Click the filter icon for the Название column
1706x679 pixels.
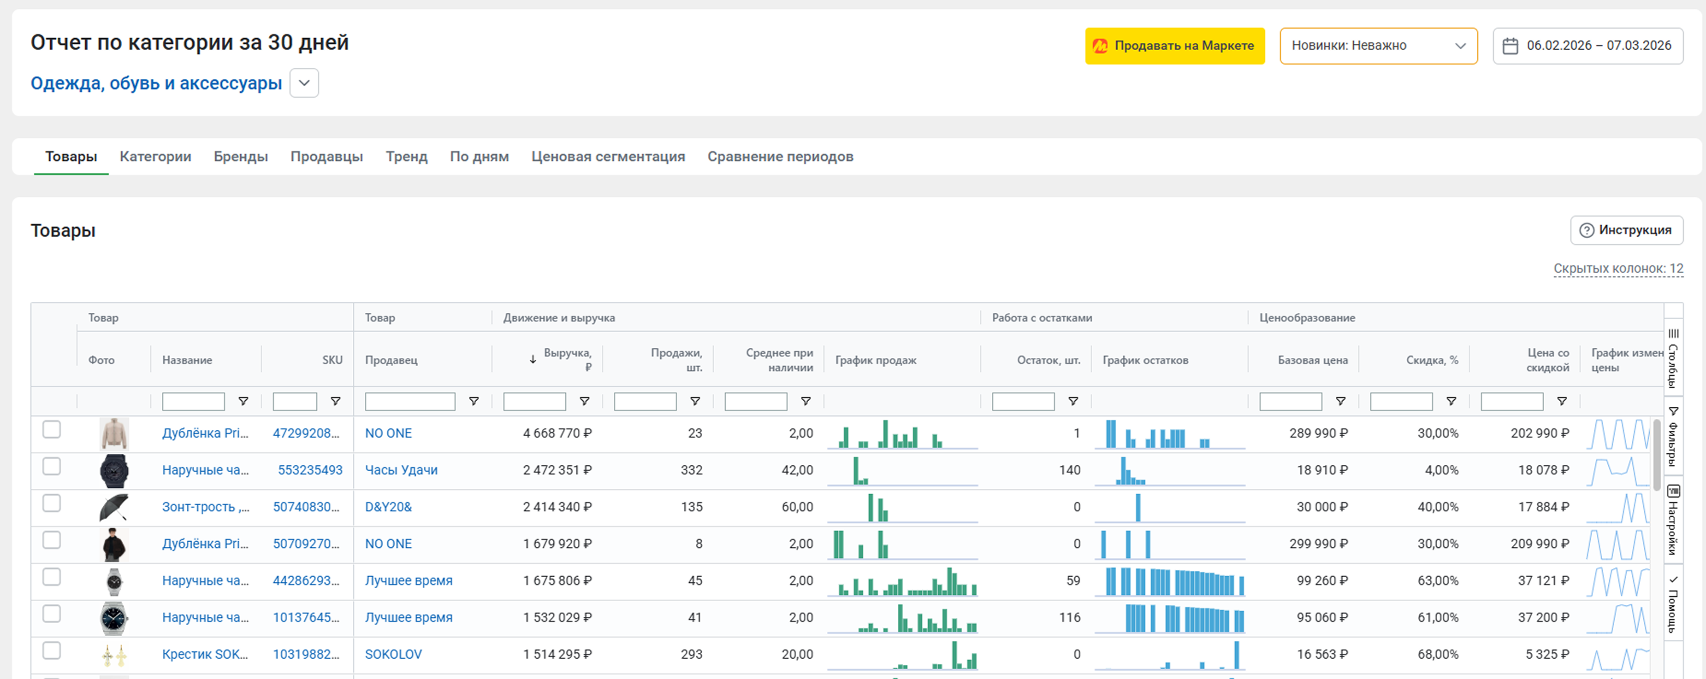click(x=243, y=401)
